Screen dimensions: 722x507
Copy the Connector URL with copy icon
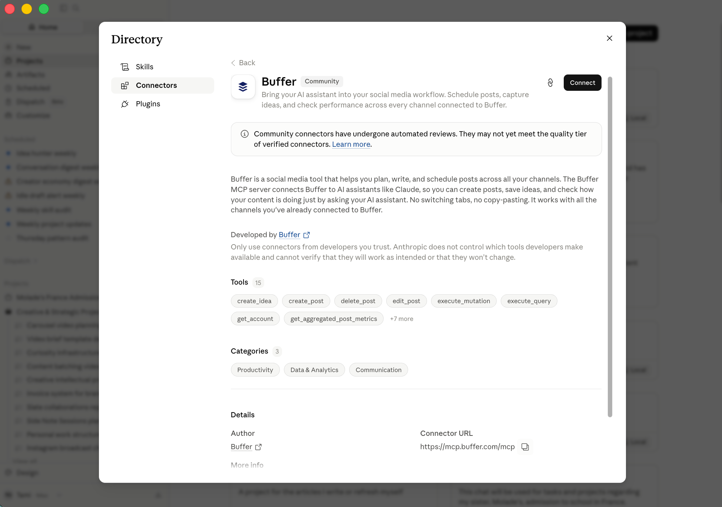point(525,447)
